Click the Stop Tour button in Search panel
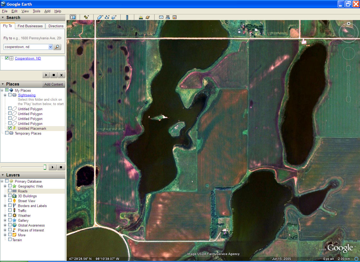This screenshot has width=360, height=262. (54, 75)
